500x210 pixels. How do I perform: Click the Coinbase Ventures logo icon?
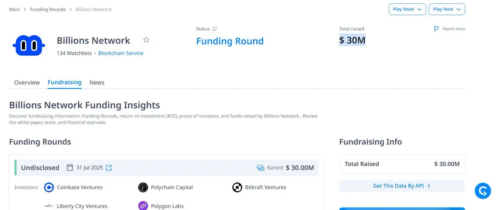(x=49, y=187)
